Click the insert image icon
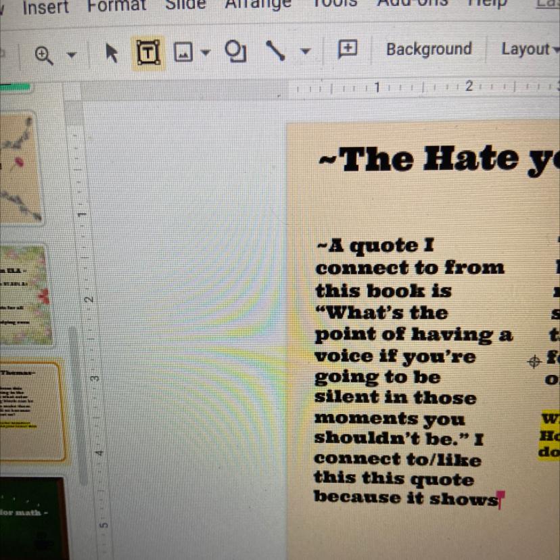Viewport: 560px width, 560px height. 183,52
